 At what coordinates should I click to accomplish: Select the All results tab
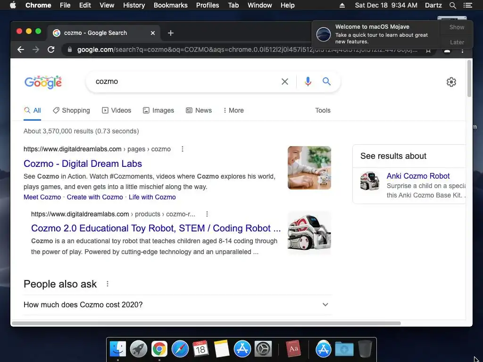tap(33, 110)
